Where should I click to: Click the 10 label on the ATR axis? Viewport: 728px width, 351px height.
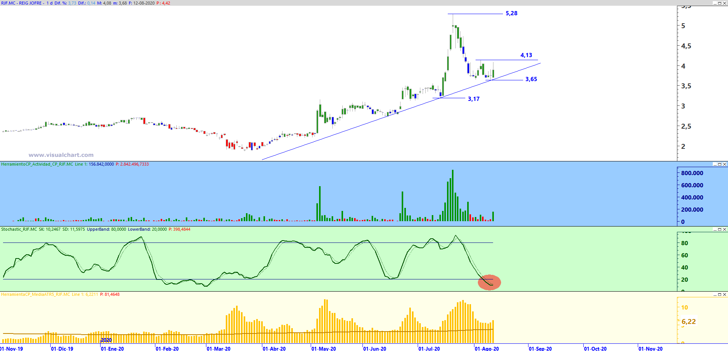[x=685, y=308]
